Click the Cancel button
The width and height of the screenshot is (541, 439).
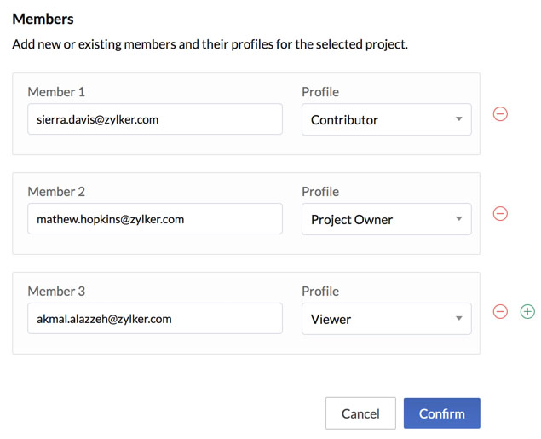click(x=360, y=413)
